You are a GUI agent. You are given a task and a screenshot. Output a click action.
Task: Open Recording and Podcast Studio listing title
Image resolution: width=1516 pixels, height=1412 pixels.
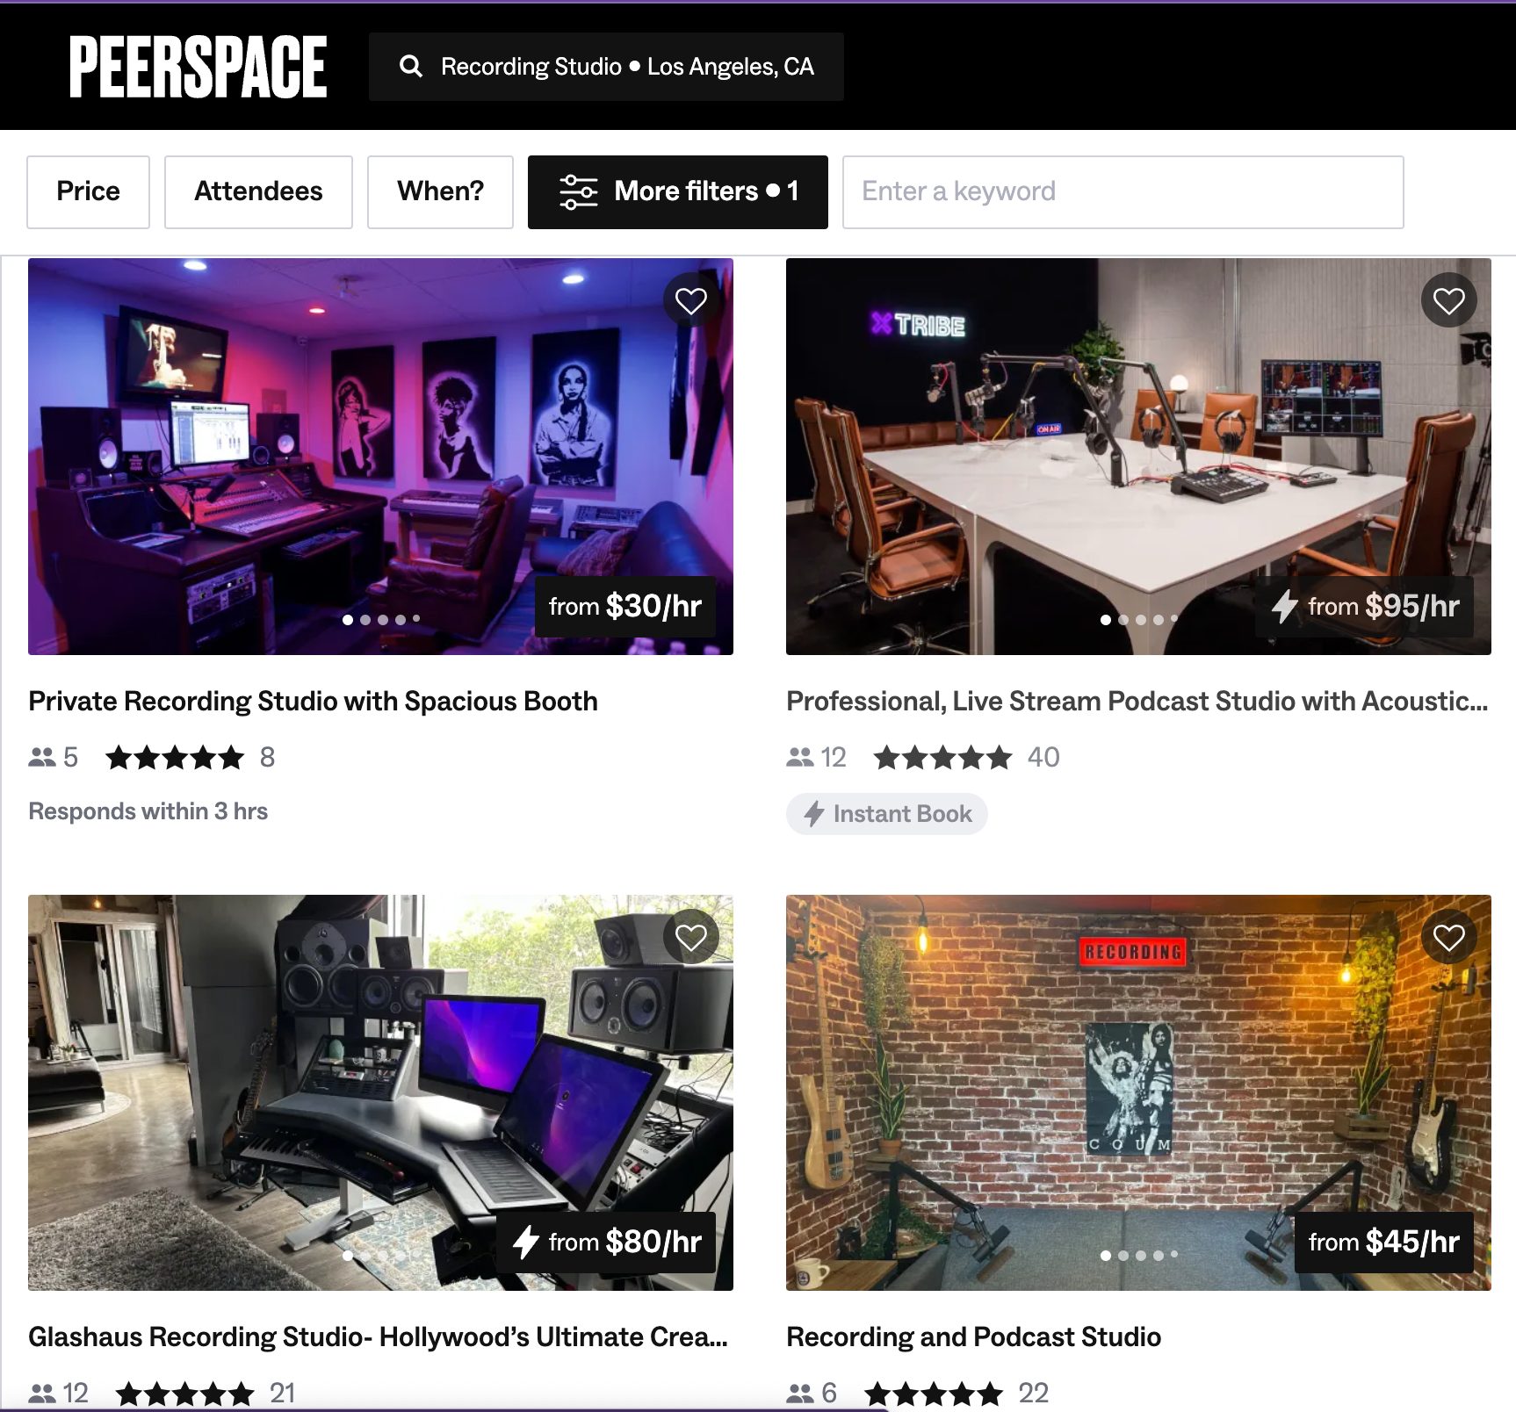[x=973, y=1336]
